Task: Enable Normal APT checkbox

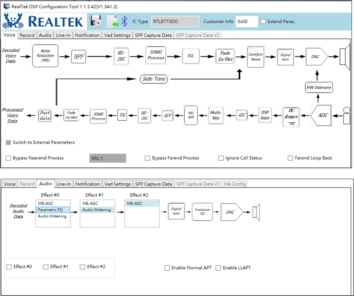Action: (x=167, y=268)
